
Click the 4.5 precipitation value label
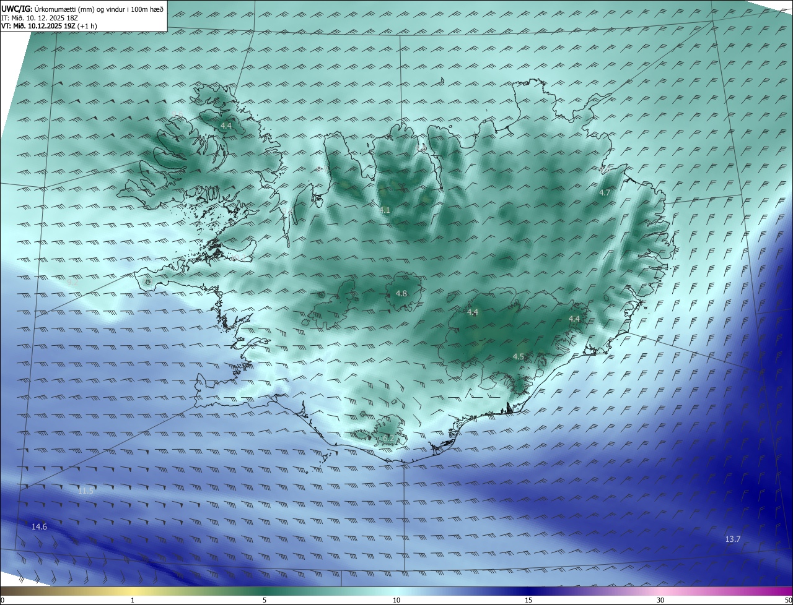point(519,357)
